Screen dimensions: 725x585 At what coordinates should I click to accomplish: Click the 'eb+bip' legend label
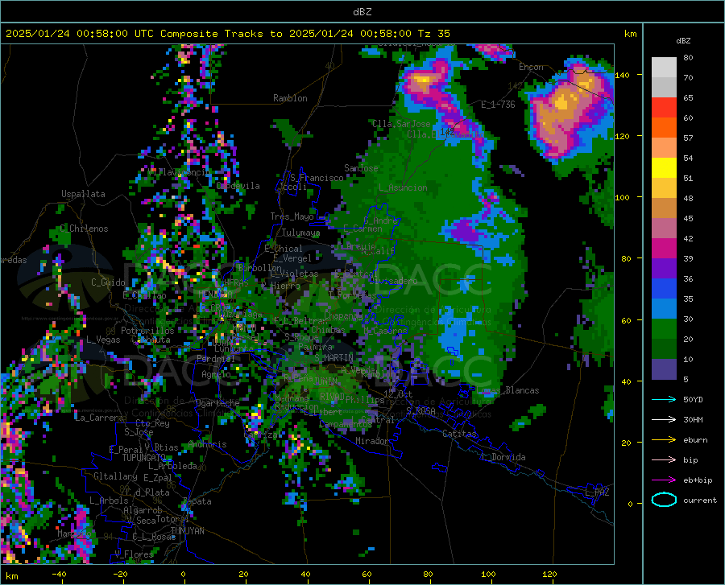coord(698,480)
